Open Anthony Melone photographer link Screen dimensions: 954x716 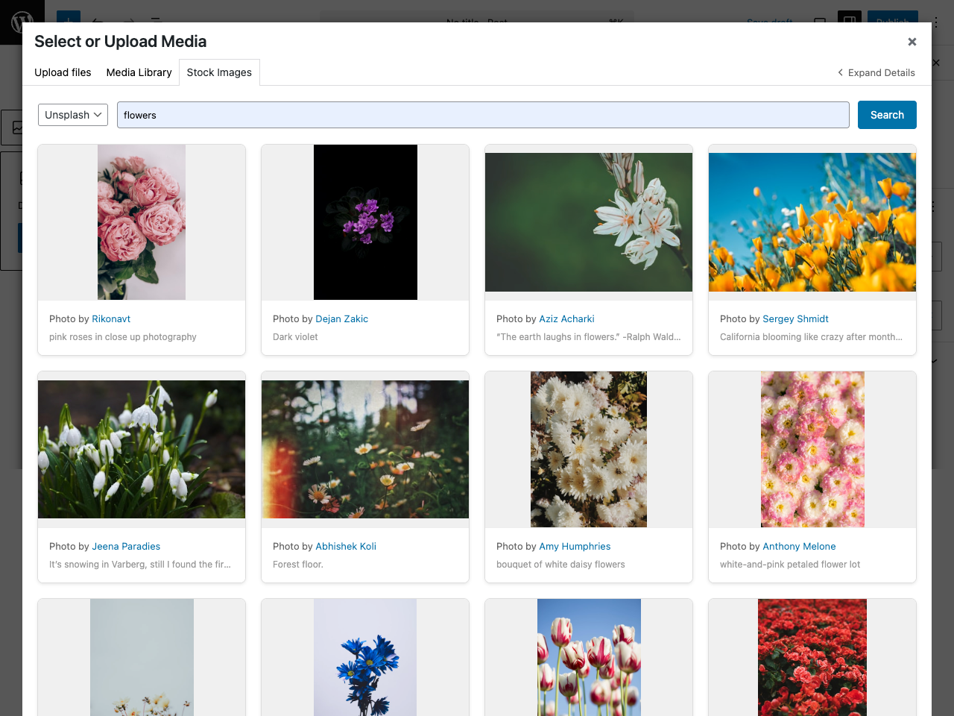tap(799, 546)
